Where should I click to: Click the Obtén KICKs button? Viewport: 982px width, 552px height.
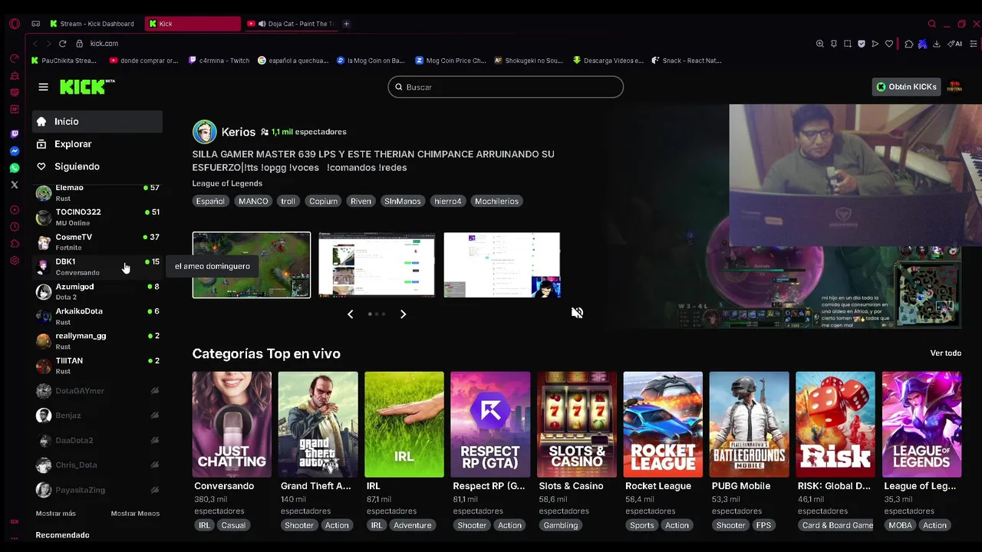click(x=906, y=87)
